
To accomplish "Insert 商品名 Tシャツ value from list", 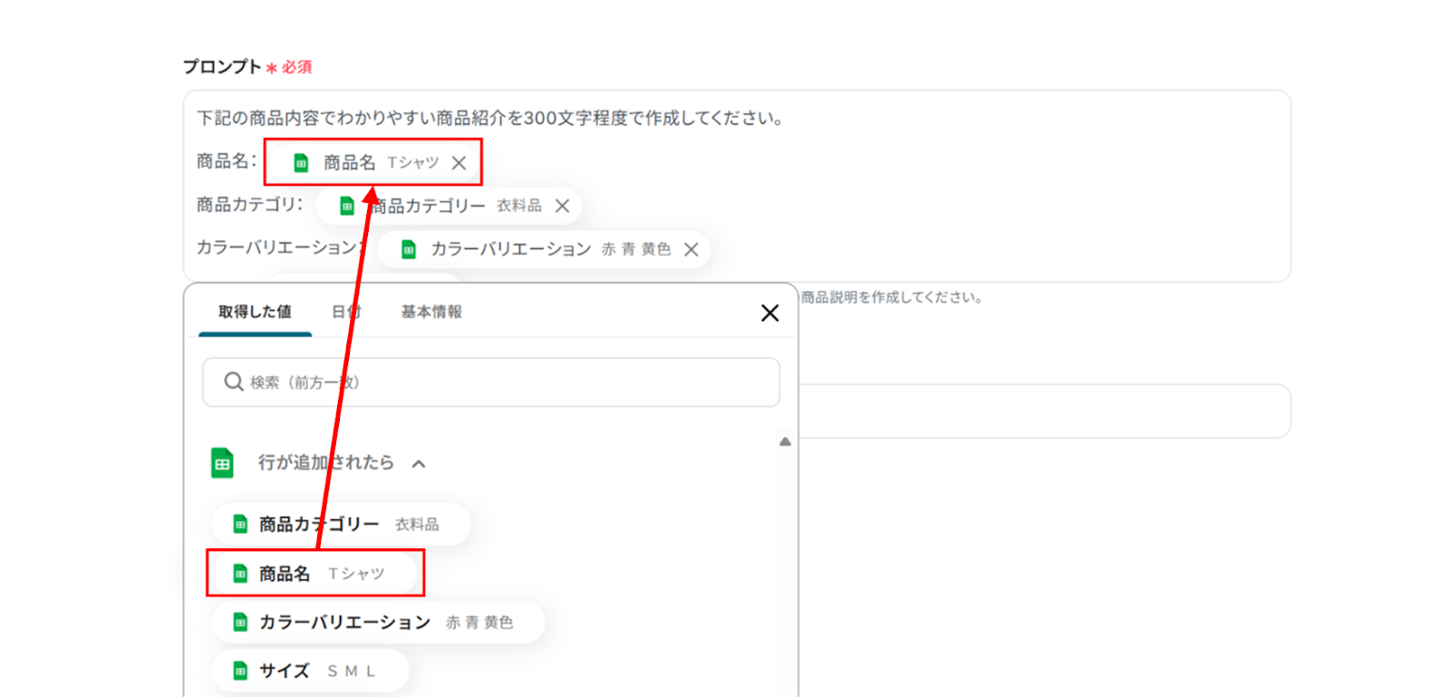I will pos(314,574).
